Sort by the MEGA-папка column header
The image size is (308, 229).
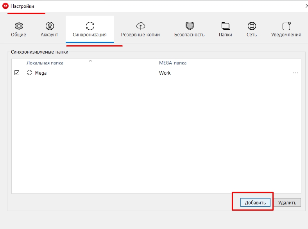pyautogui.click(x=172, y=63)
